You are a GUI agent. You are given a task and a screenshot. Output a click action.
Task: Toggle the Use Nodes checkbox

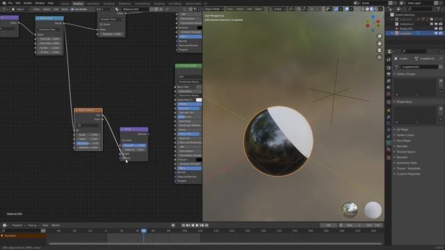pyautogui.click(x=72, y=9)
